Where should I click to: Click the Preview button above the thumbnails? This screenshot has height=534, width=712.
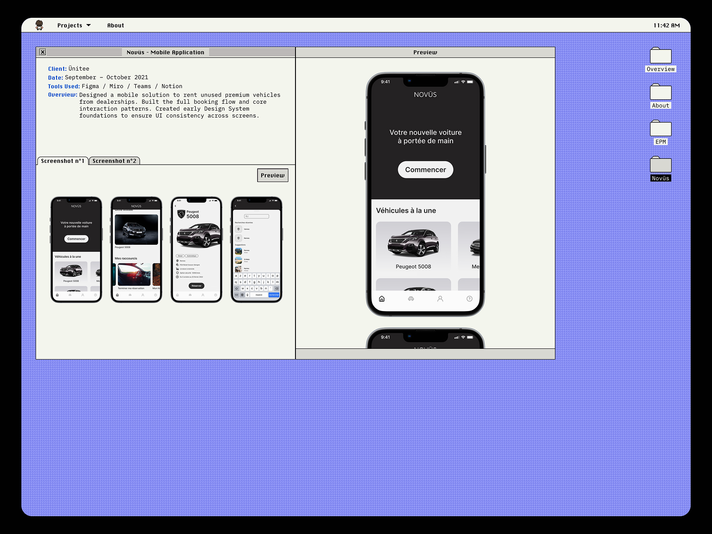pos(272,175)
